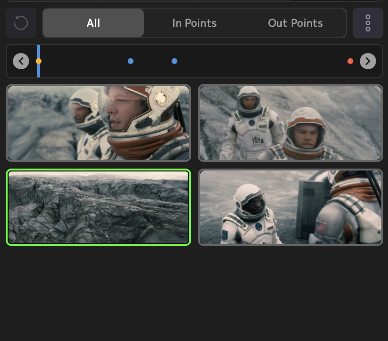Click the orange marker dot on timeline
388x341 pixels.
click(x=39, y=61)
